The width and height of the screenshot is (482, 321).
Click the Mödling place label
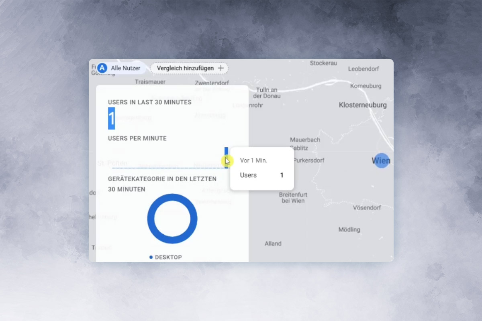point(349,230)
